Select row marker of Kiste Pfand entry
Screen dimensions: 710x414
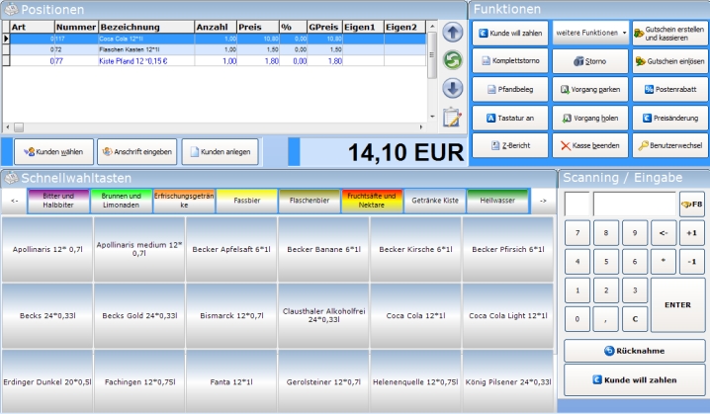[8, 60]
